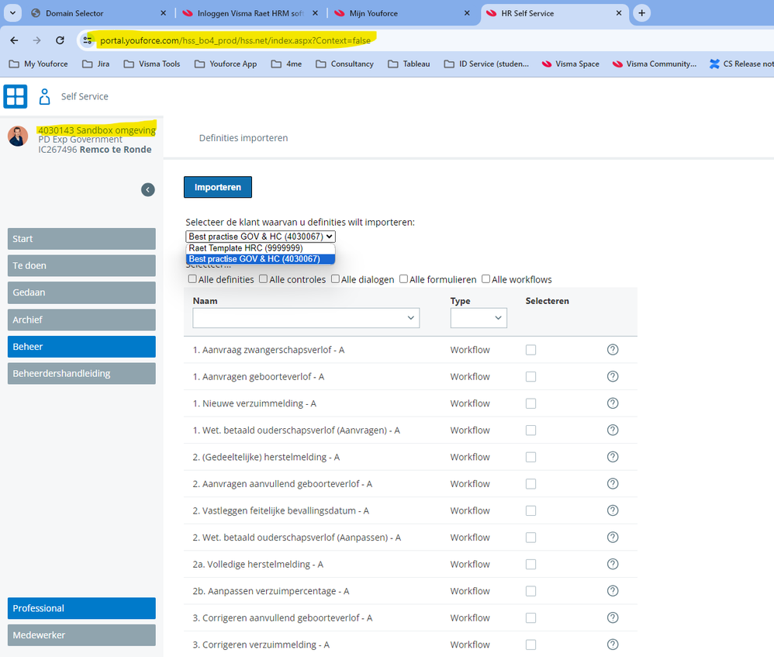Open the Gedaan menu item
Screen dimensions: 774x657
click(x=81, y=292)
